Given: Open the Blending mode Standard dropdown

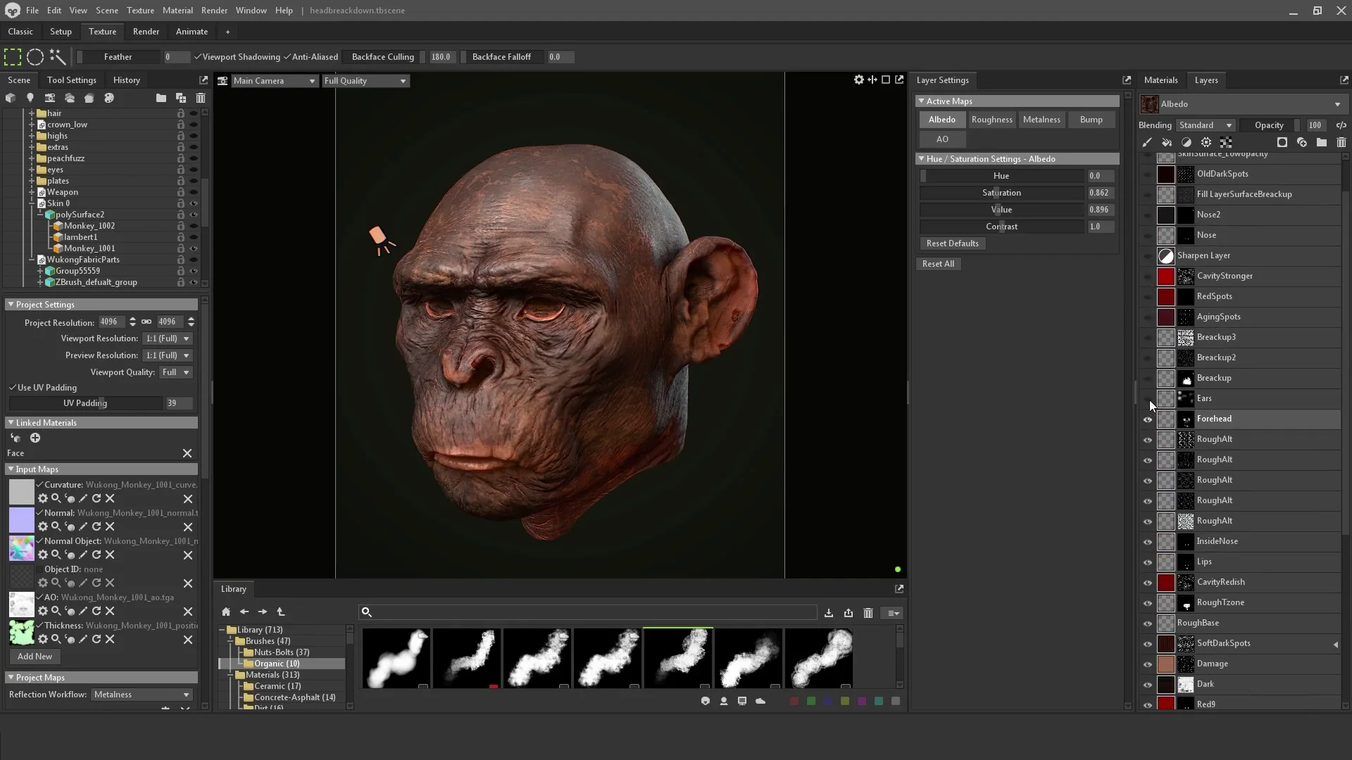Looking at the screenshot, I should [1206, 125].
